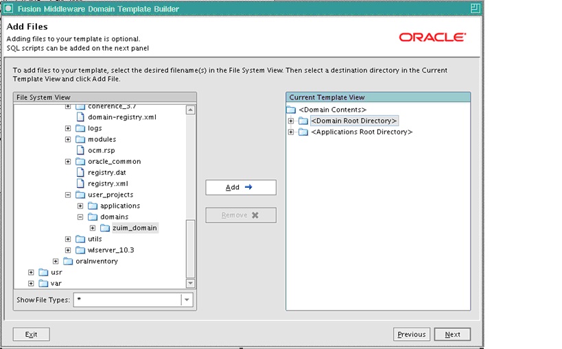The image size is (562, 349).
Task: Click the Domain Root Directory folder icon
Action: (303, 121)
